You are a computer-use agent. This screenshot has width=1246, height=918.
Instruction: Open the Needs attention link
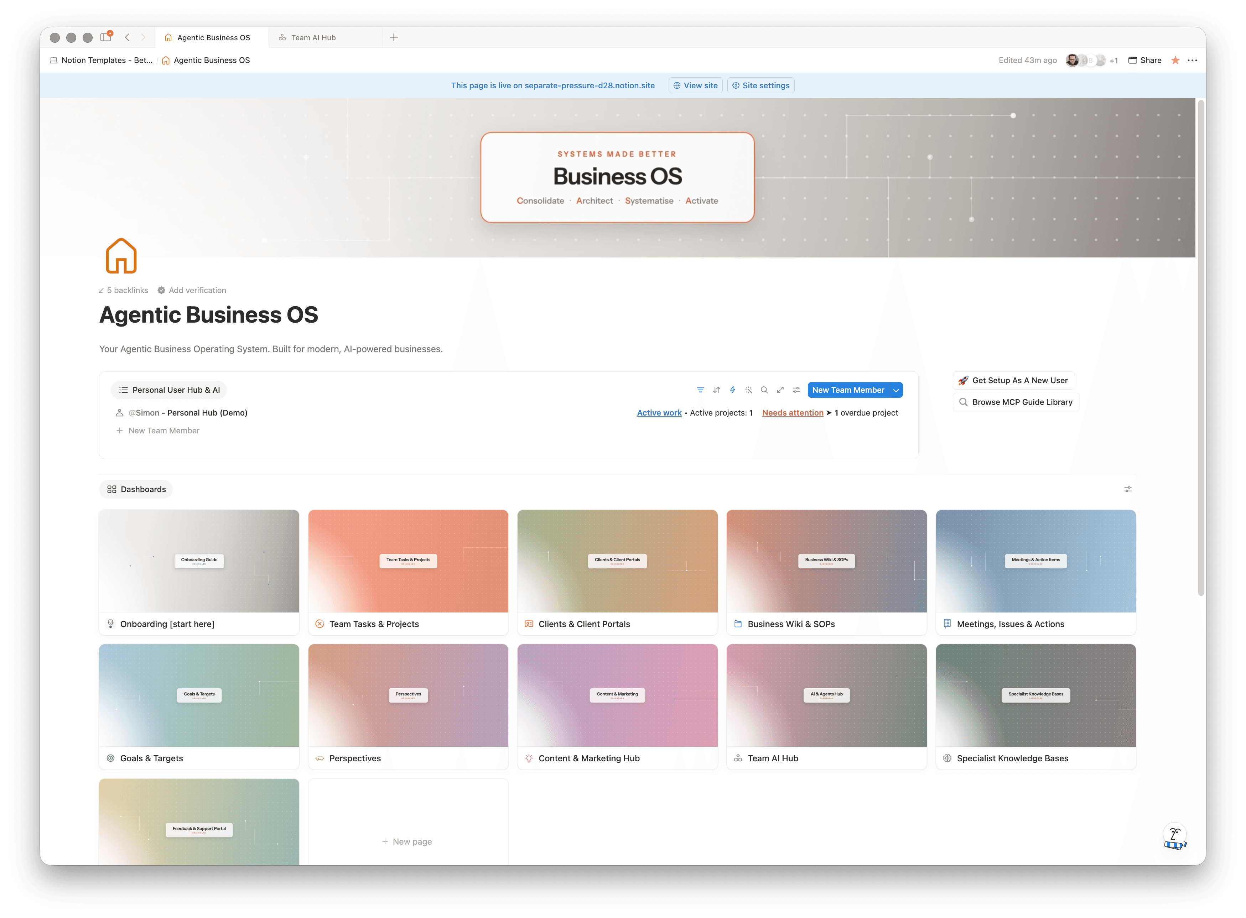click(793, 413)
